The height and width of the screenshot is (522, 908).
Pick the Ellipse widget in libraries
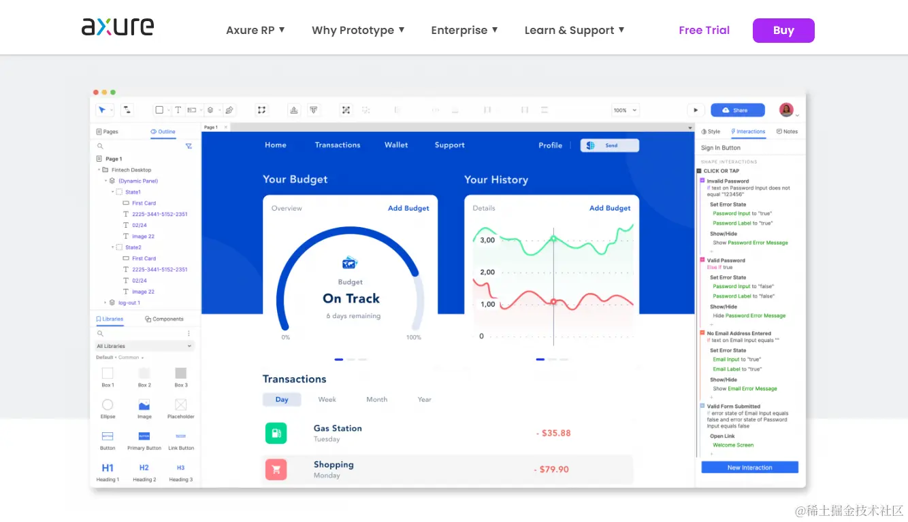[108, 409]
